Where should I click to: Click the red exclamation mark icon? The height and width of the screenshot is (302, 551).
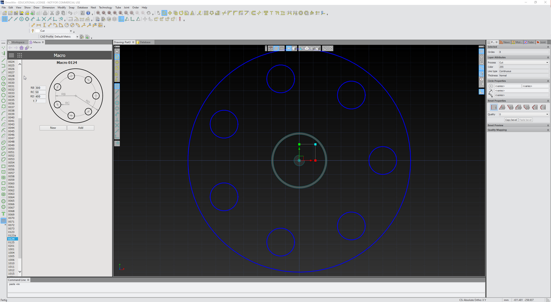click(x=180, y=19)
